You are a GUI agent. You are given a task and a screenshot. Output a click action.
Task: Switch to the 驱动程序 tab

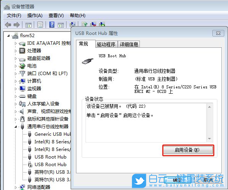(106, 44)
